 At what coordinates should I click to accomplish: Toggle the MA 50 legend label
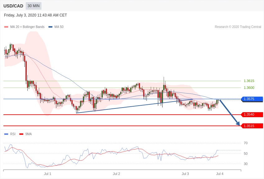[x=59, y=27]
